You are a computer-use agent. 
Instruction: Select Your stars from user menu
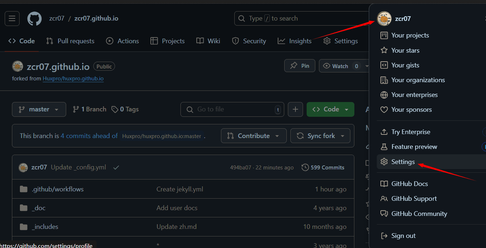click(x=405, y=50)
